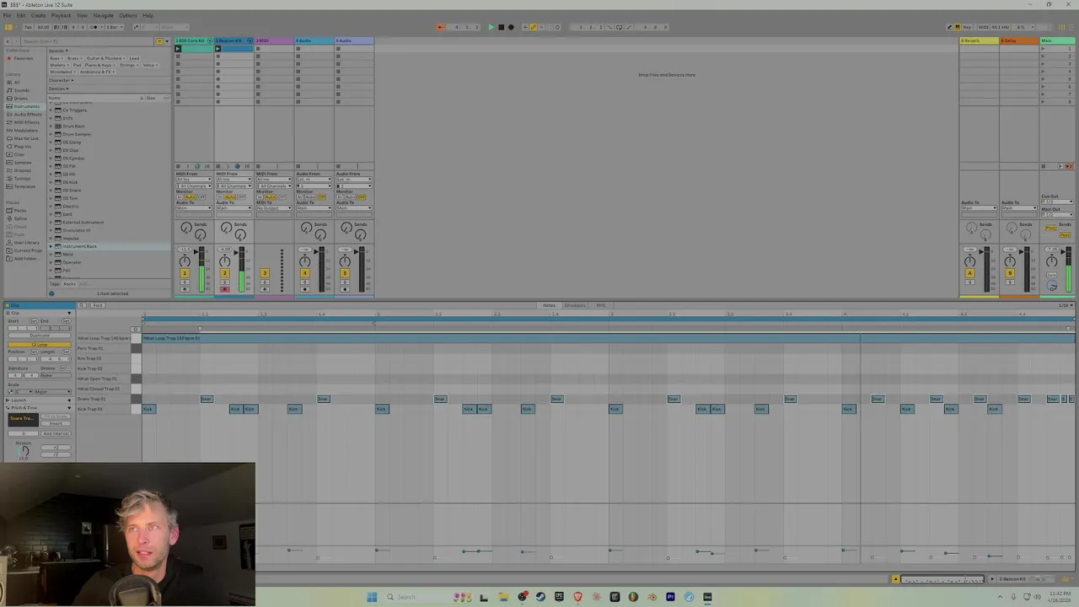
Task: Expand the Drum Rack browser entry
Action: [51, 126]
